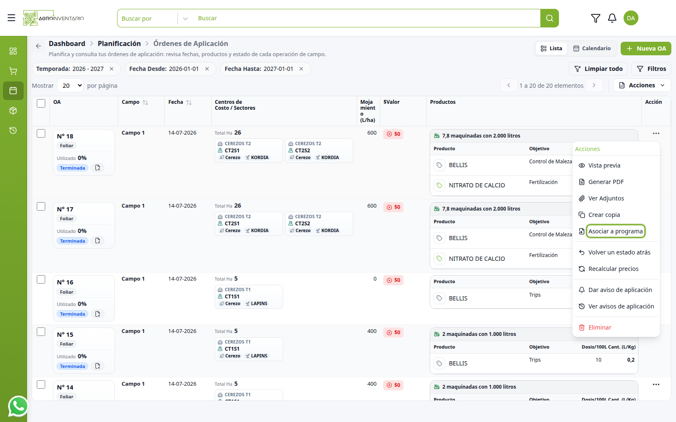The image size is (676, 422).
Task: Open the 20 per page selector
Action: [71, 86]
